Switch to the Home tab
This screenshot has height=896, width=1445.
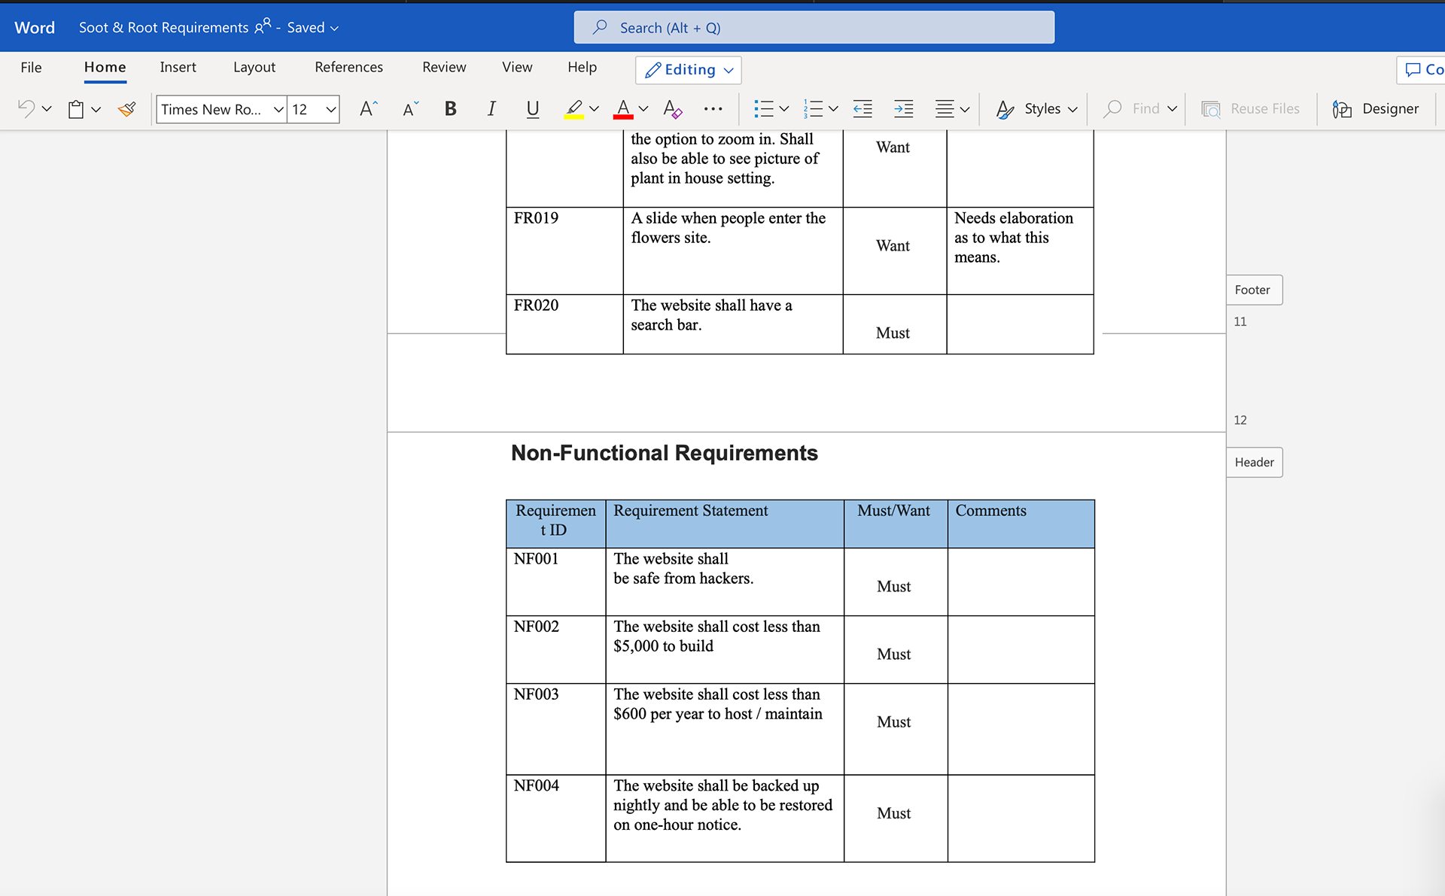click(x=105, y=67)
